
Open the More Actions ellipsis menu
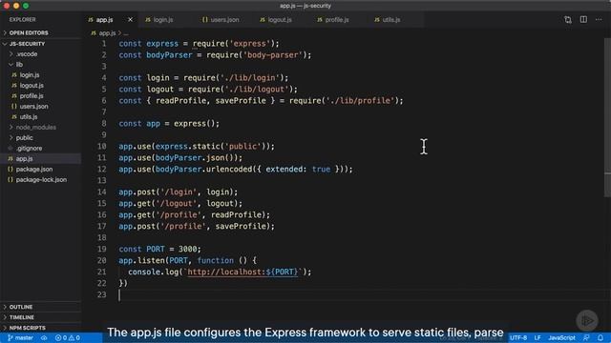tap(599, 19)
